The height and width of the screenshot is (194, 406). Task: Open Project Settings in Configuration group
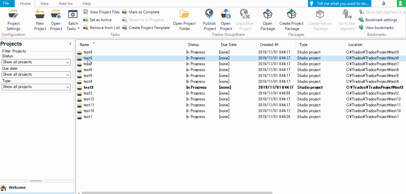[13, 20]
